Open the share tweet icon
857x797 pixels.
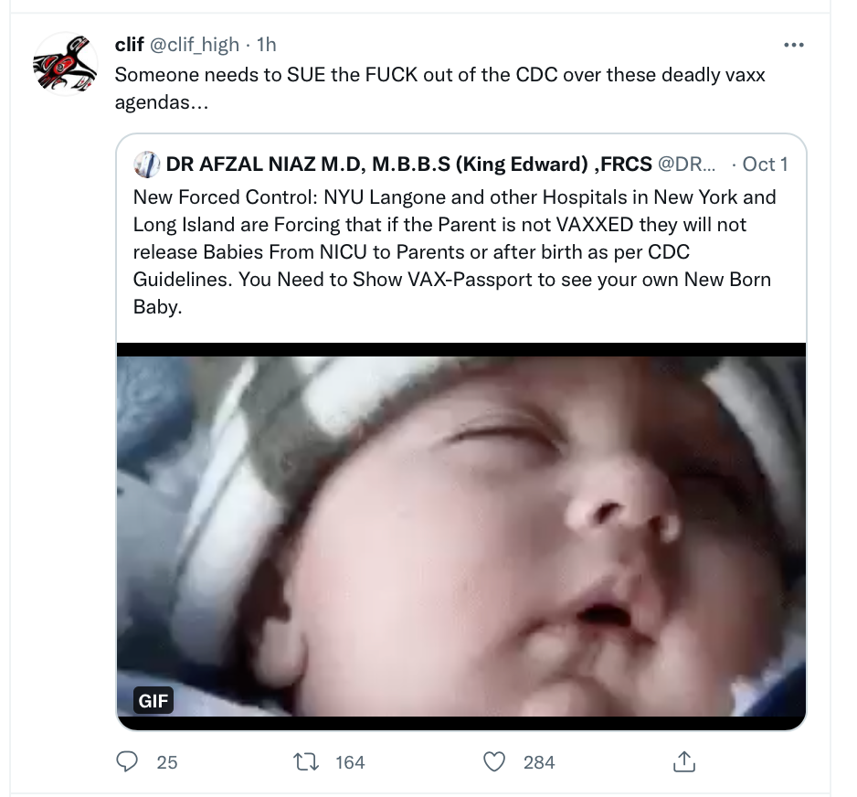pyautogui.click(x=683, y=761)
